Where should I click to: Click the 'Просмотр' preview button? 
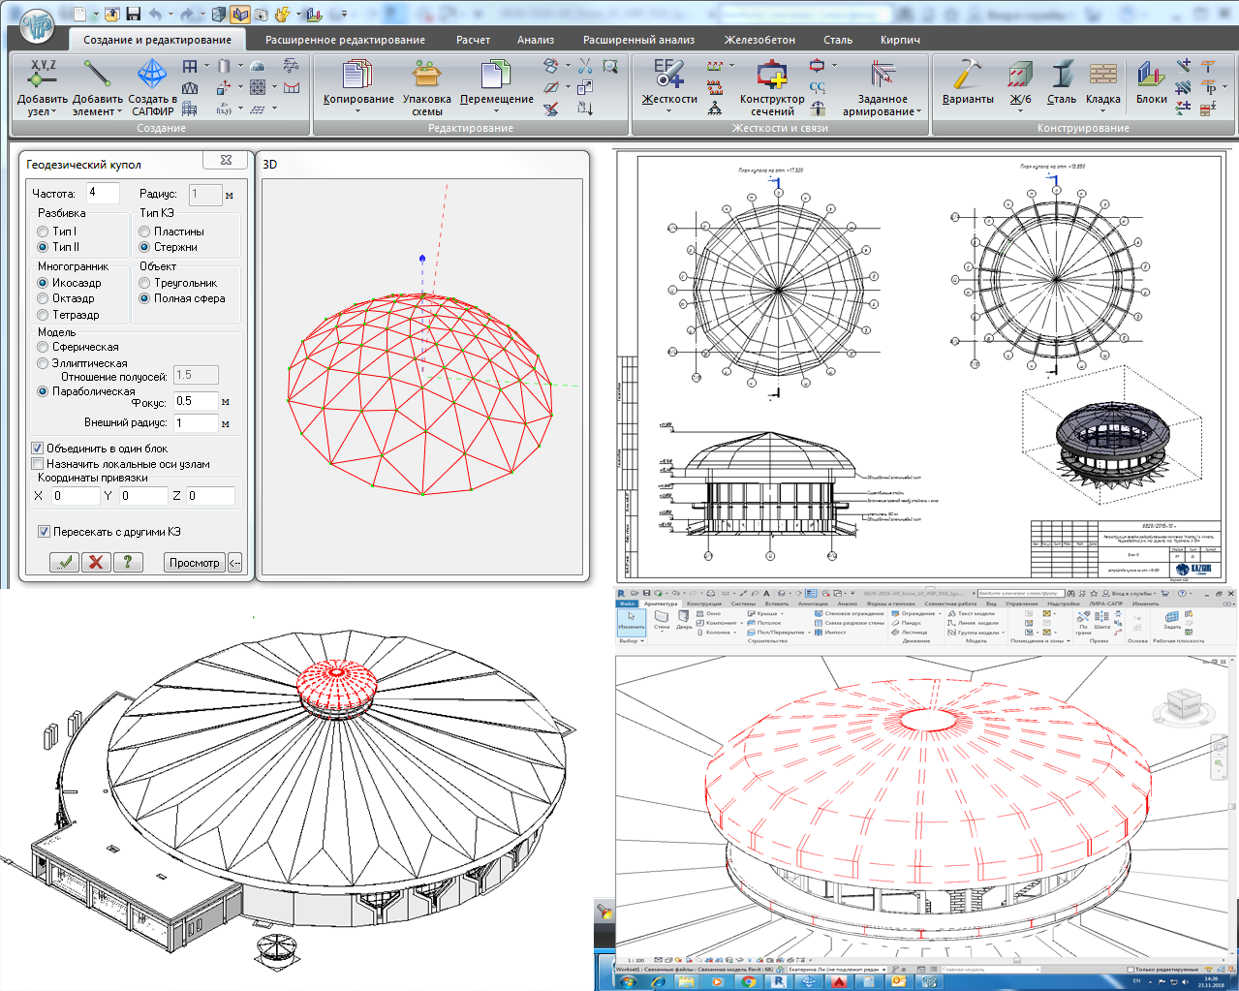[194, 563]
